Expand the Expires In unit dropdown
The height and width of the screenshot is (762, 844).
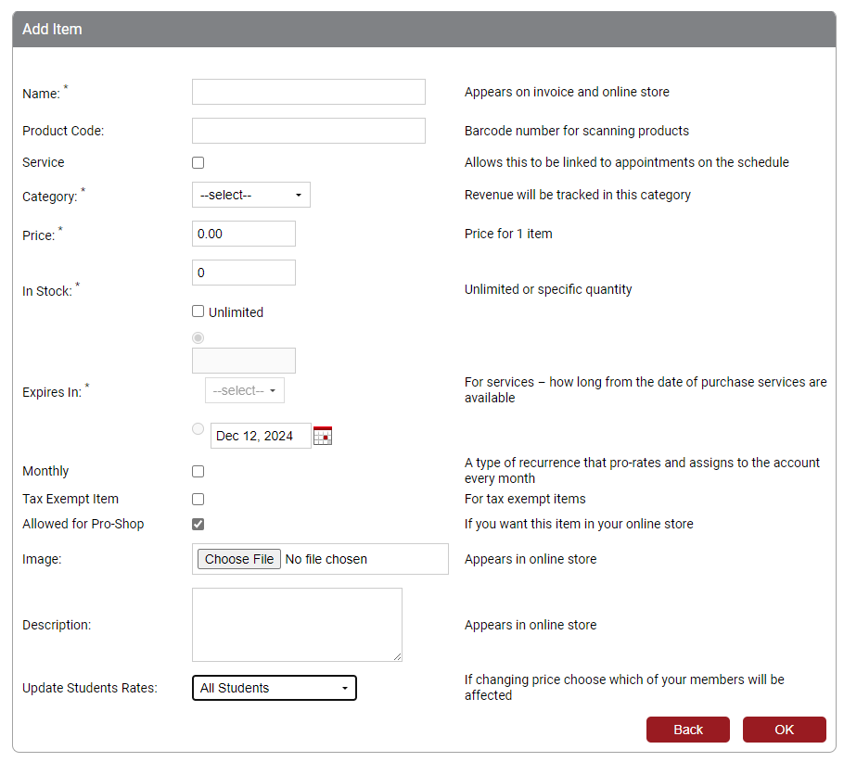pos(244,391)
